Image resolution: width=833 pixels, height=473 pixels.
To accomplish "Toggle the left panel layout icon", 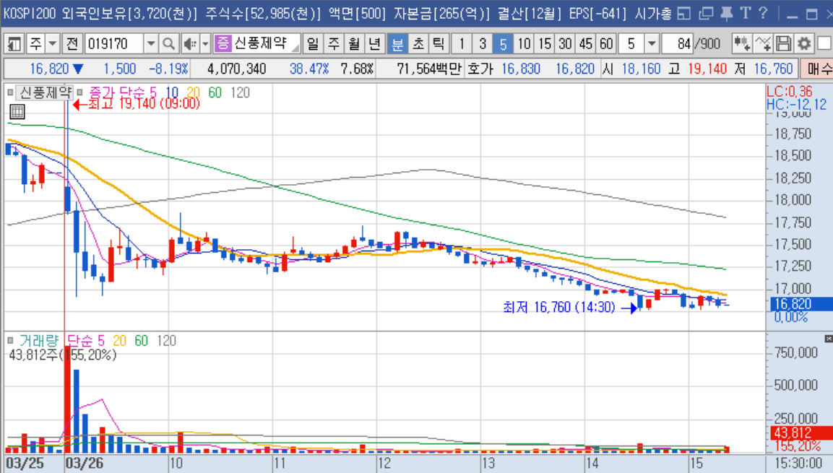I will 14,43.
